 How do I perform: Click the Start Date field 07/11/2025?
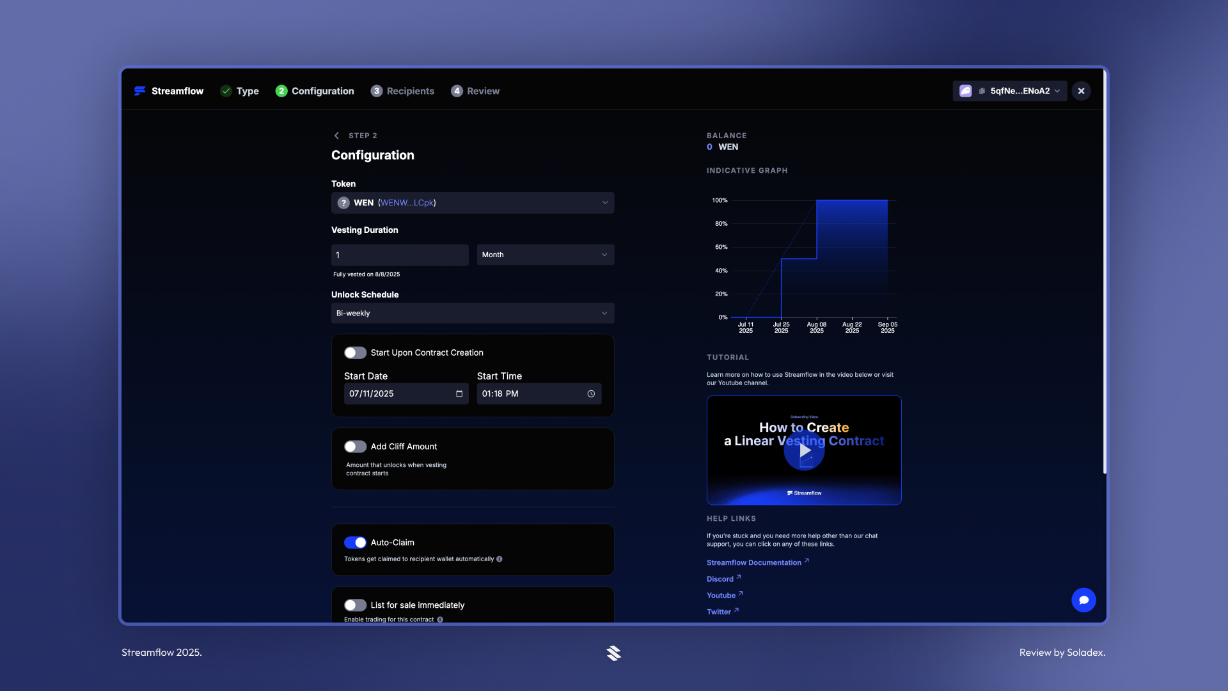pos(406,393)
